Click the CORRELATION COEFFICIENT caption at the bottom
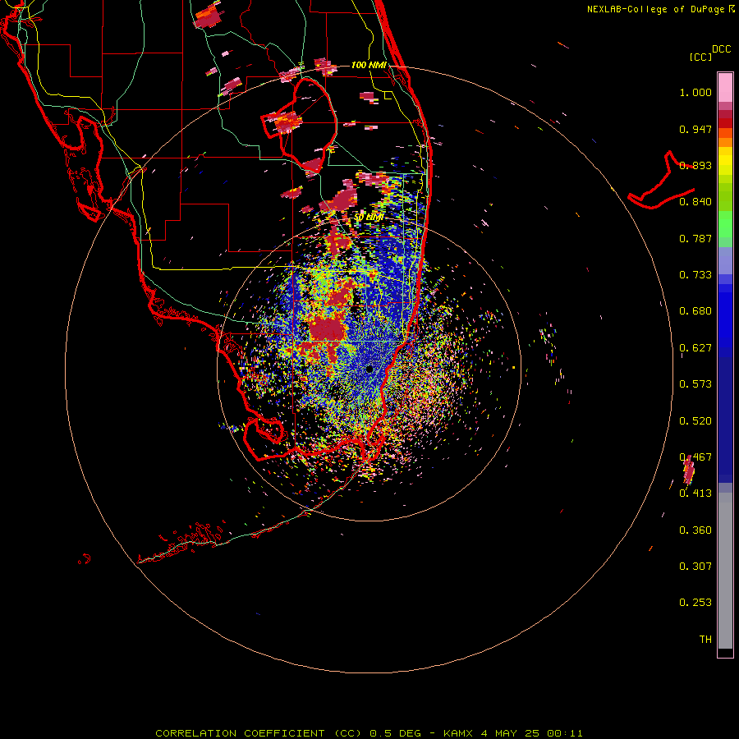The height and width of the screenshot is (739, 739). click(x=369, y=733)
